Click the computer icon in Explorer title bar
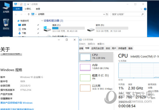The image size is (159, 110). 15,4
